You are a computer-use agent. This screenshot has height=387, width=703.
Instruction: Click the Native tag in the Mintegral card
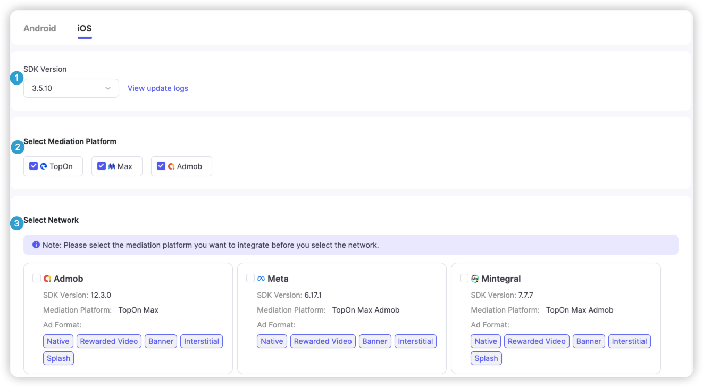[x=486, y=341]
